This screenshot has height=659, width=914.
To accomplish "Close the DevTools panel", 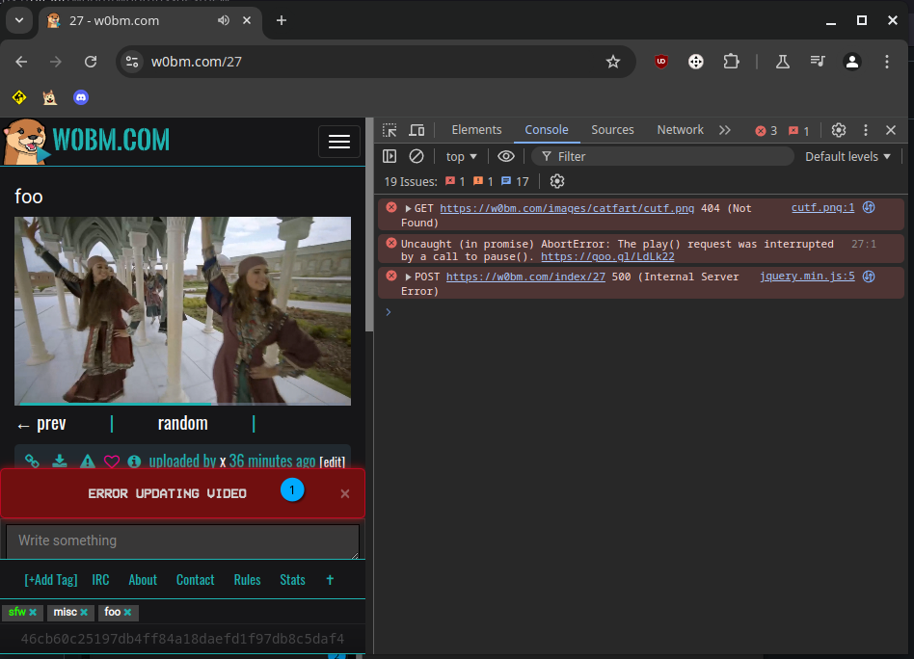I will pyautogui.click(x=891, y=130).
